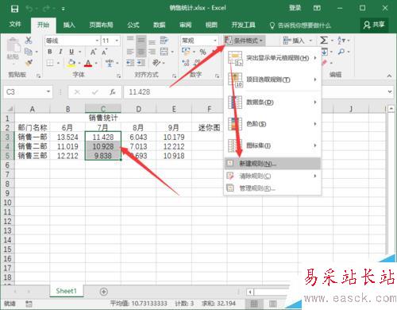Switch to the 开发工具 tab
The height and width of the screenshot is (310, 397).
(x=243, y=25)
